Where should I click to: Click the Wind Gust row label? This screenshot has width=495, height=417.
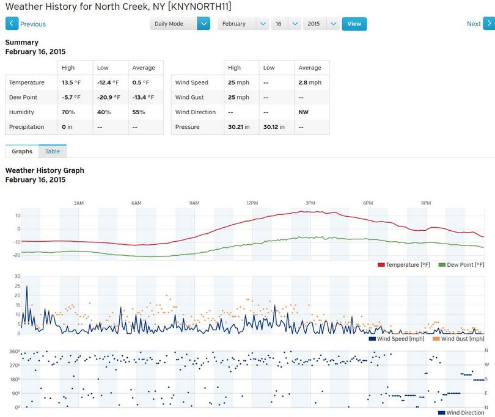[x=189, y=98]
